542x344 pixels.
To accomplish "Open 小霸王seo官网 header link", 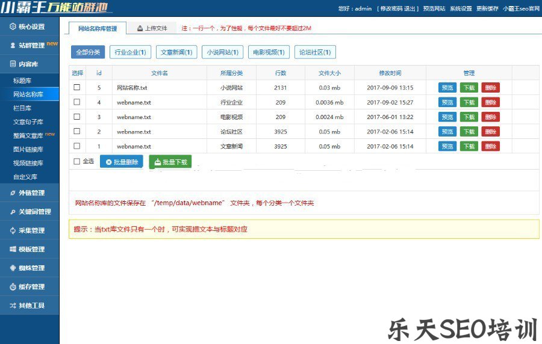I will [522, 8].
